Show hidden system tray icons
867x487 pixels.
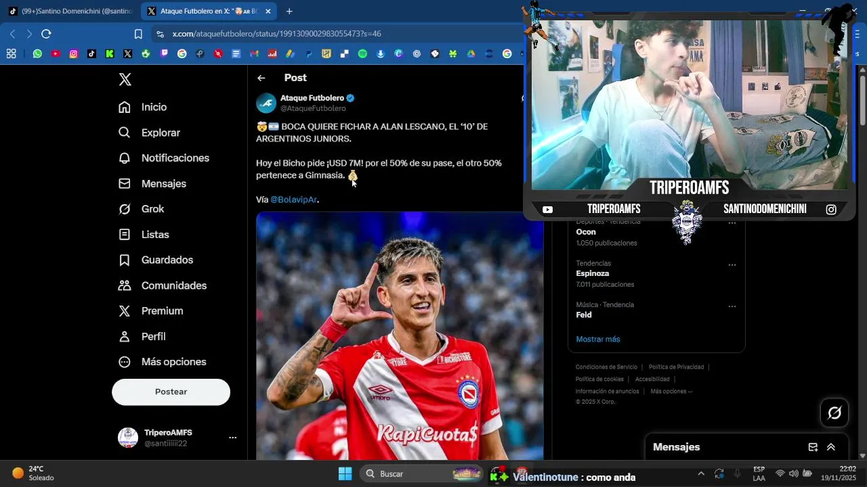[x=700, y=473]
